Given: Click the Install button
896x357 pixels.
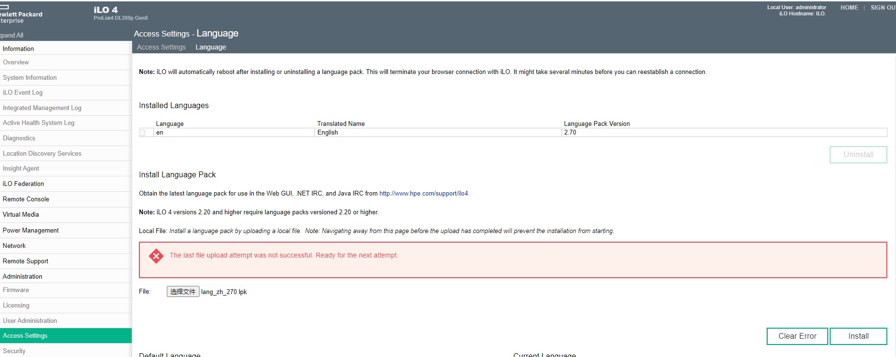Looking at the screenshot, I should [858, 336].
